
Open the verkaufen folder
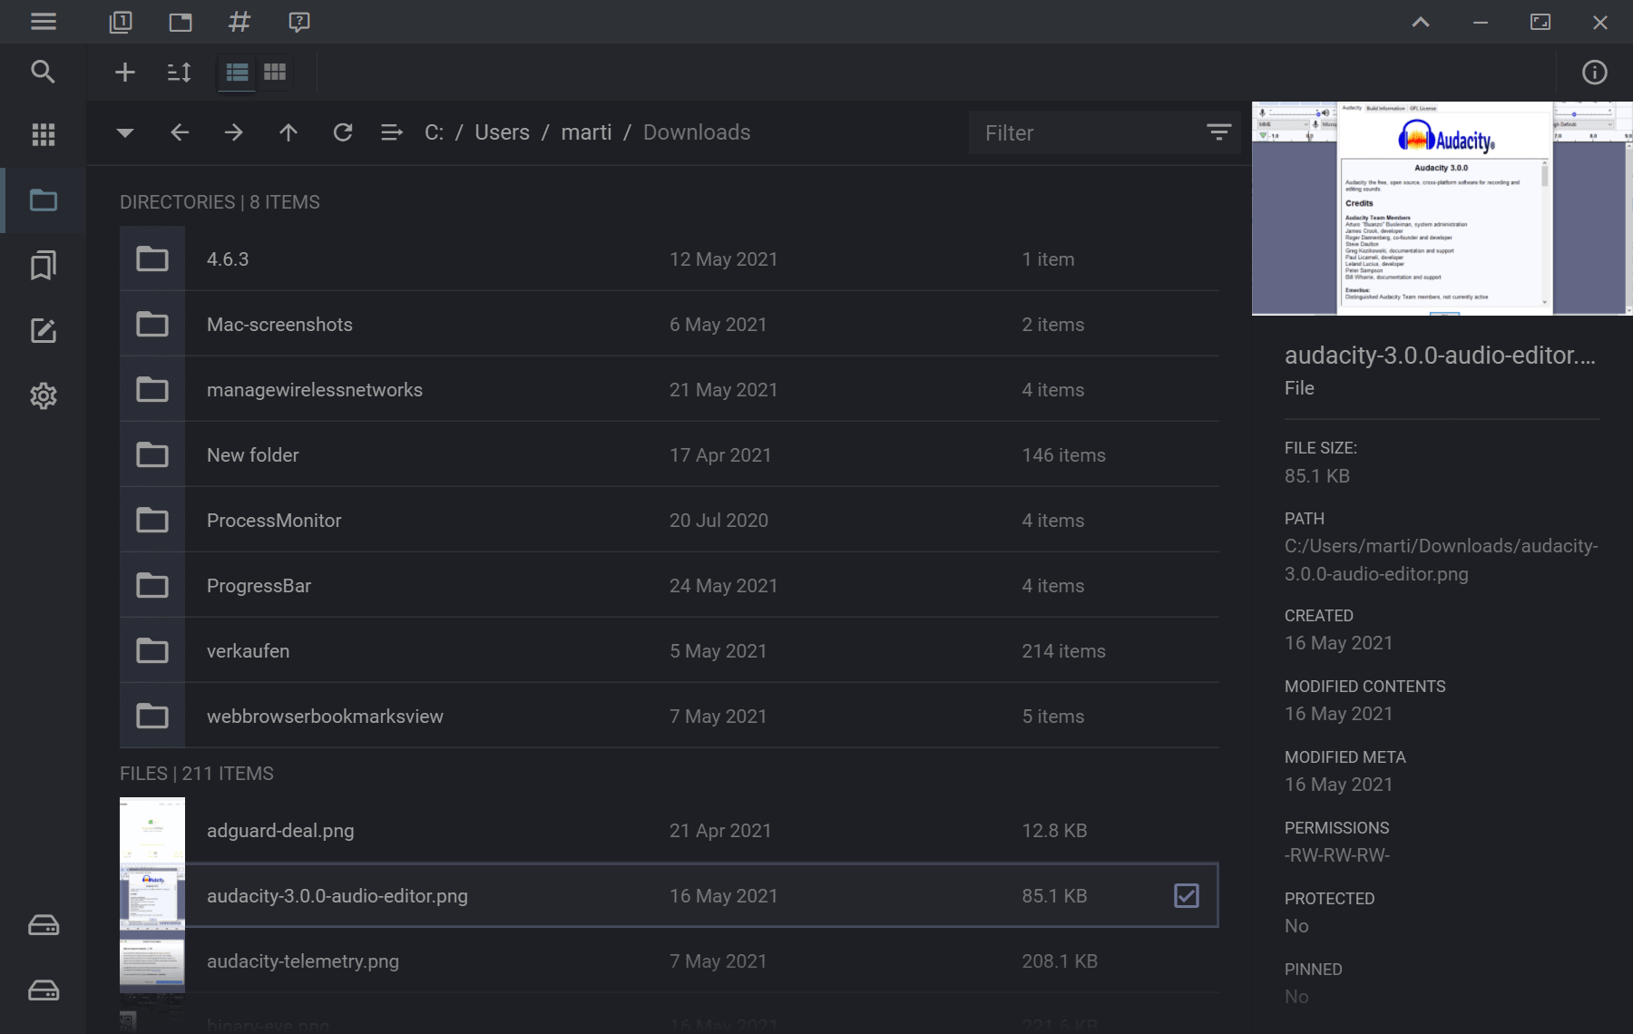point(248,650)
